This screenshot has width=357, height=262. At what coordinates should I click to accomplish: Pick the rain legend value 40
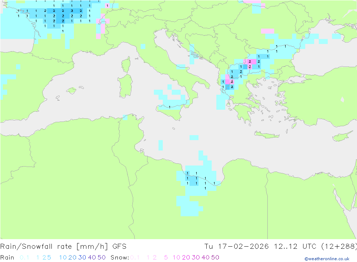pyautogui.click(x=92, y=257)
